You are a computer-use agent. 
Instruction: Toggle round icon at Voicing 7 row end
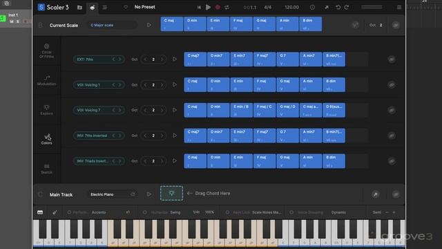[392, 110]
